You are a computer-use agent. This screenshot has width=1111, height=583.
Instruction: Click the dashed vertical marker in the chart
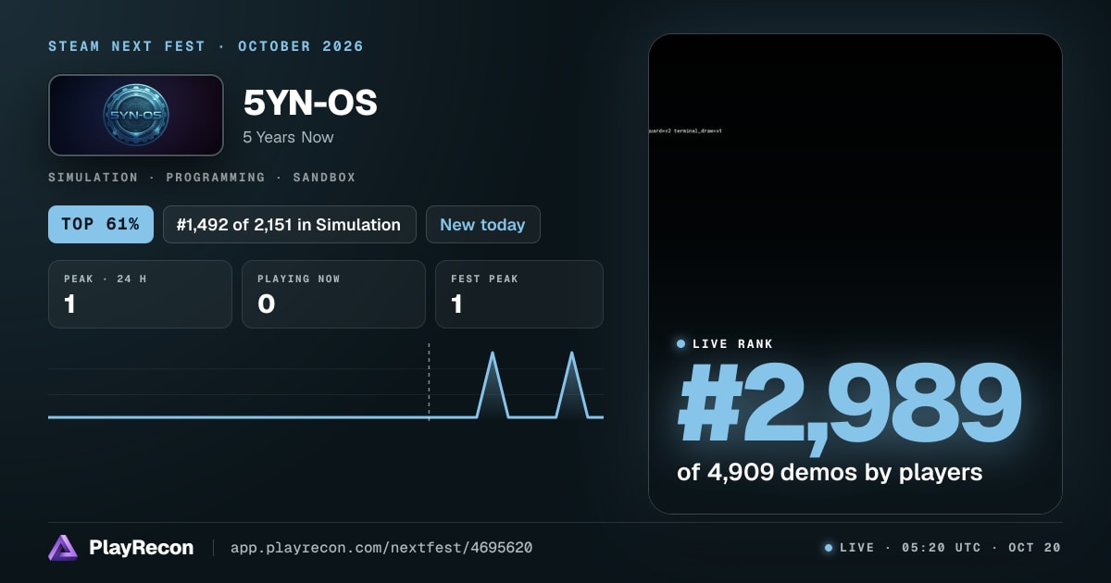[x=429, y=381]
